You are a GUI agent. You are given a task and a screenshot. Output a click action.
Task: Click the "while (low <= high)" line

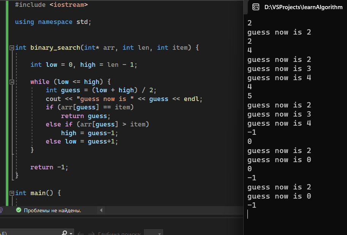coord(70,82)
